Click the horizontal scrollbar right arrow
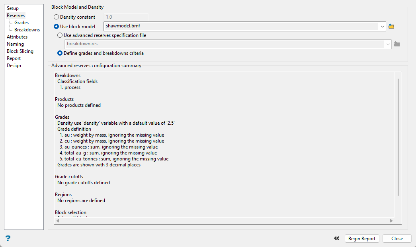Screen dimensions: 416x247 click(391, 221)
